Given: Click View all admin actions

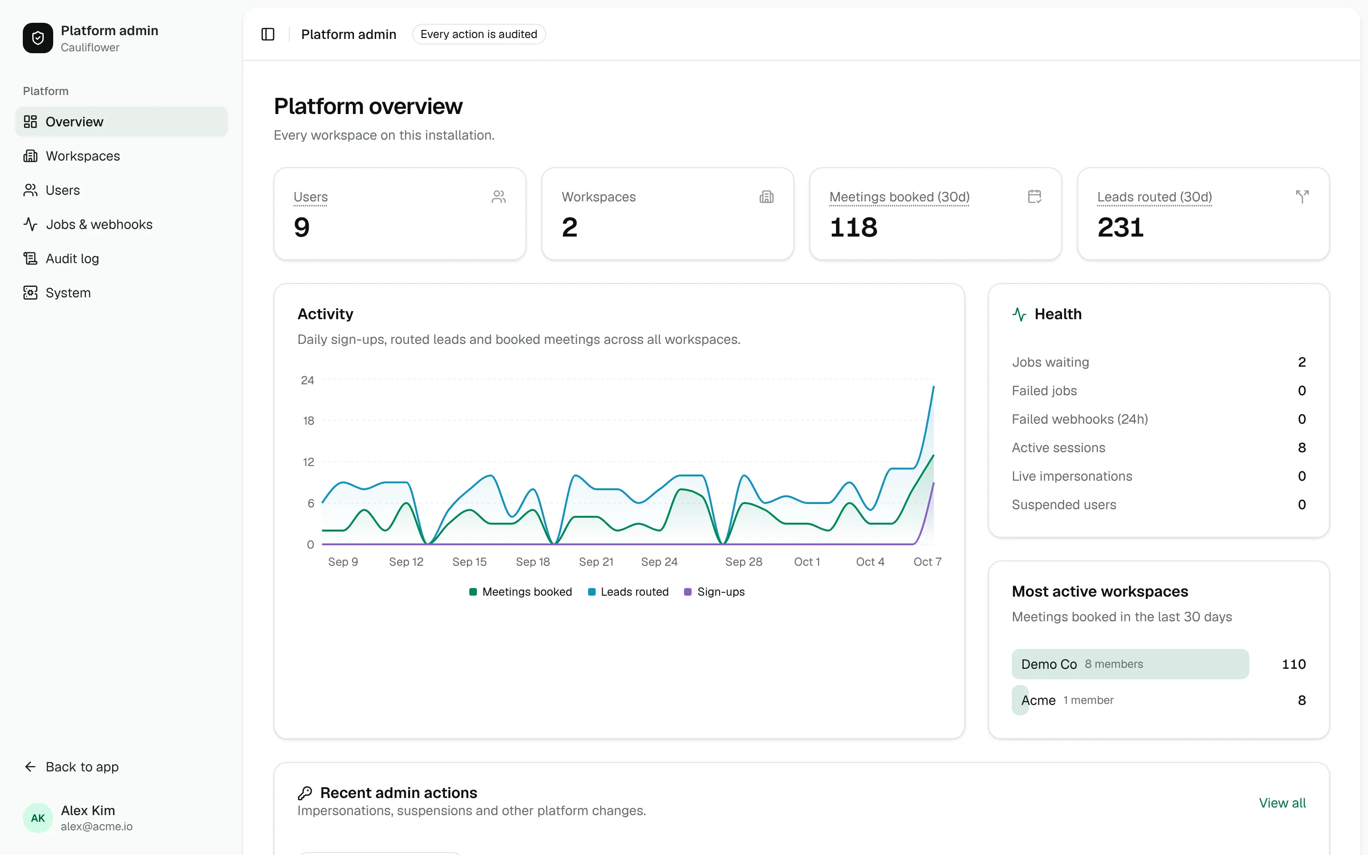Looking at the screenshot, I should click(x=1282, y=803).
